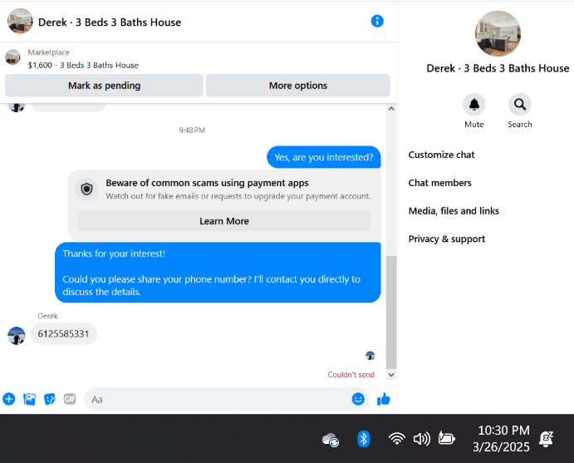Click Learn More about payment scams
This screenshot has height=463, width=574.
(224, 221)
